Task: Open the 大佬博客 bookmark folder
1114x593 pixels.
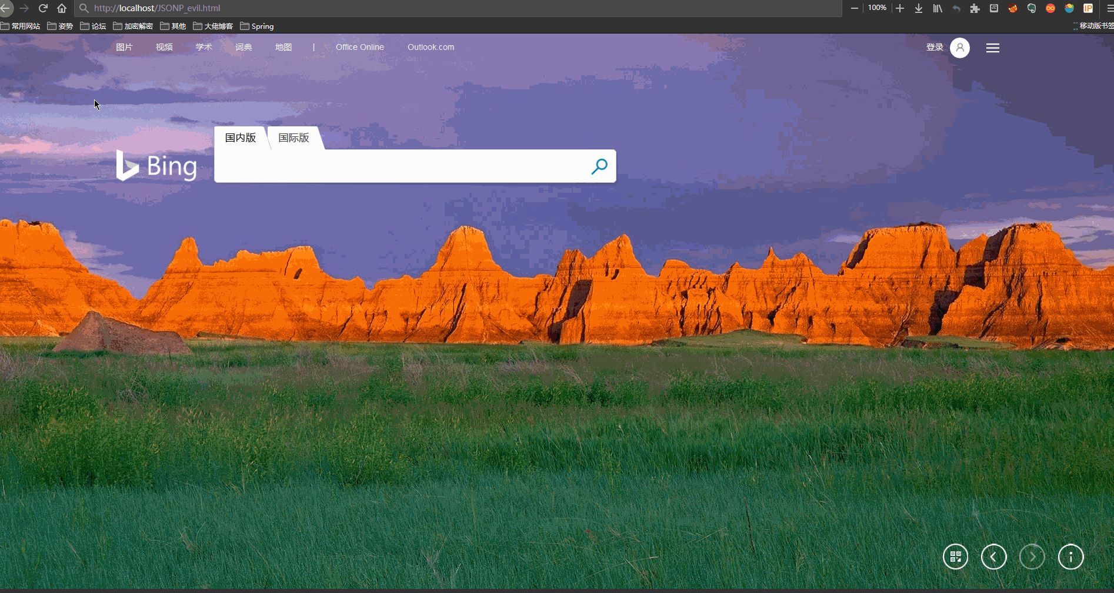Action: 213,26
